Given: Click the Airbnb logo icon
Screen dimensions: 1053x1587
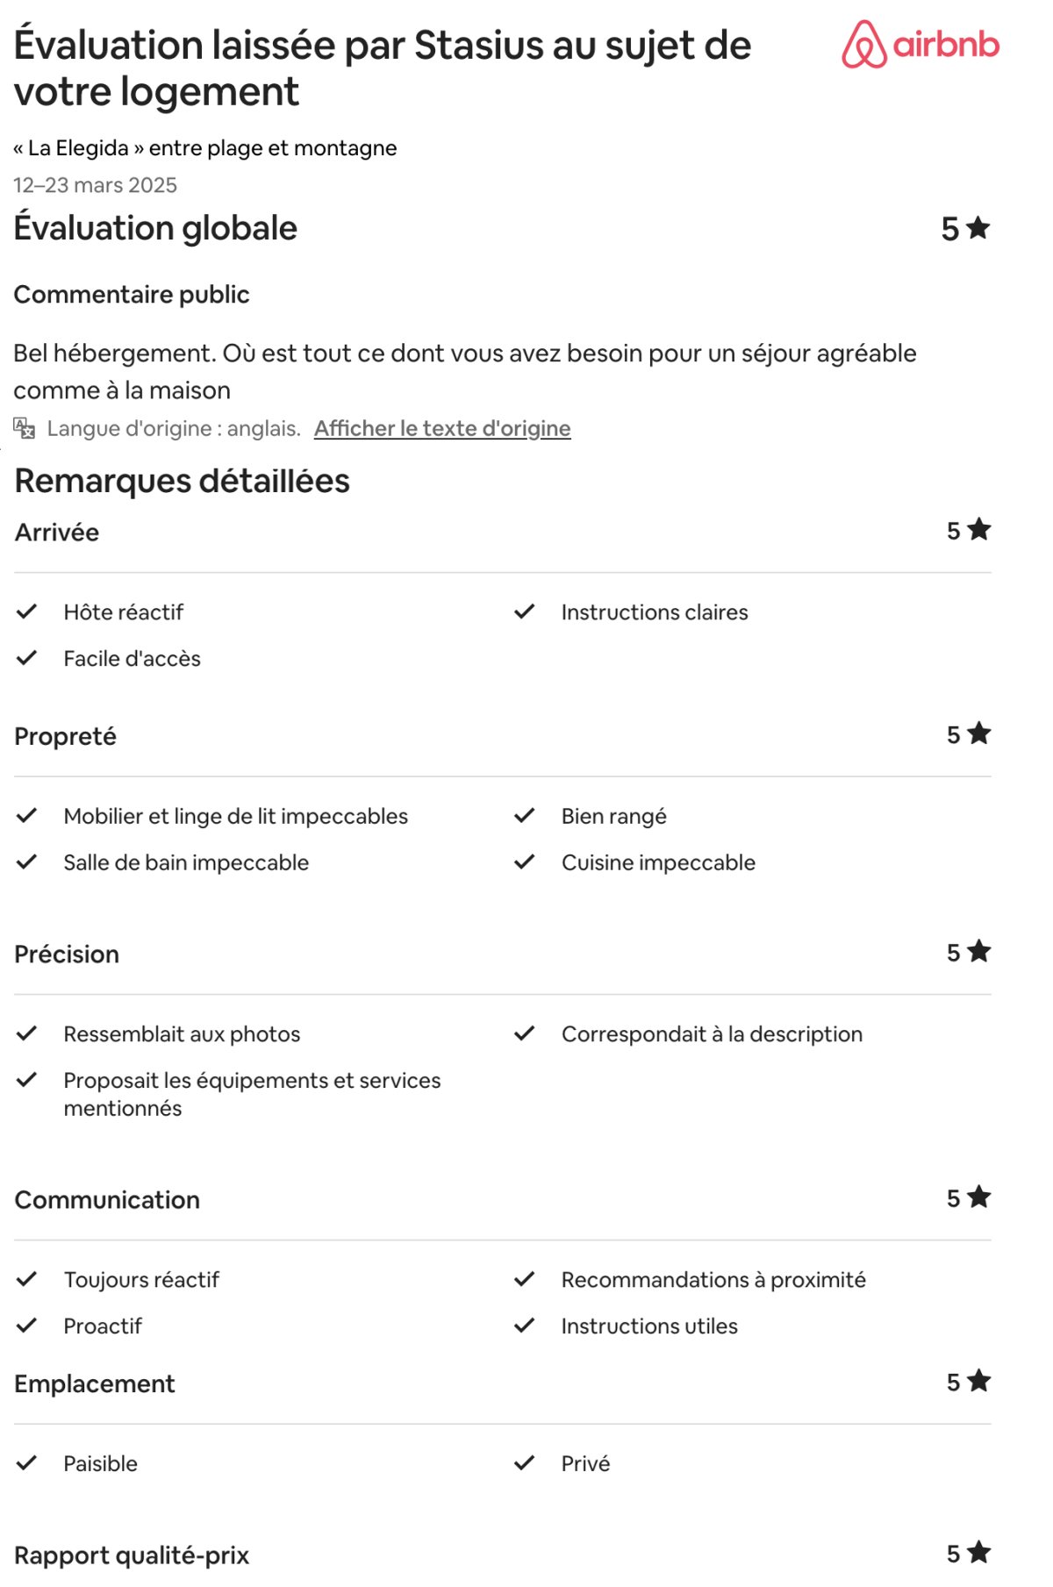Looking at the screenshot, I should click(864, 45).
